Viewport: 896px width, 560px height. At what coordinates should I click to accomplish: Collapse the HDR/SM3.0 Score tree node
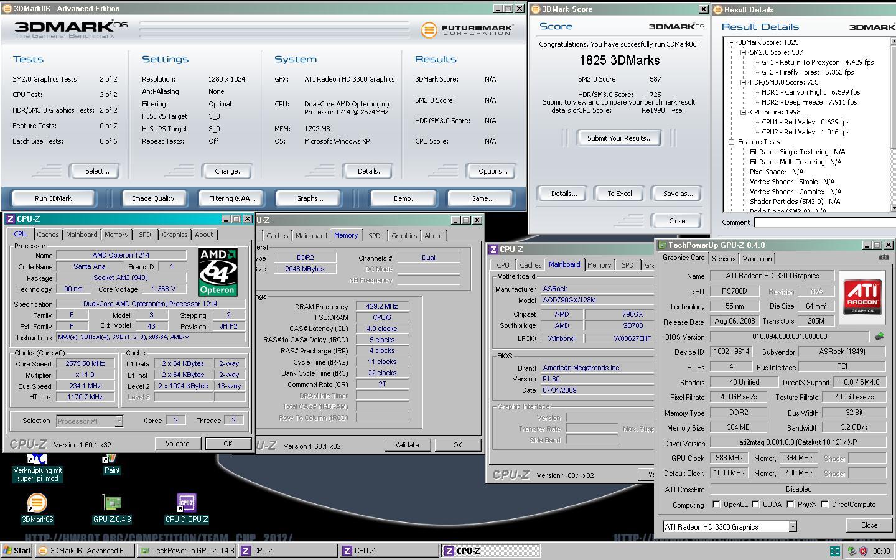[x=743, y=82]
